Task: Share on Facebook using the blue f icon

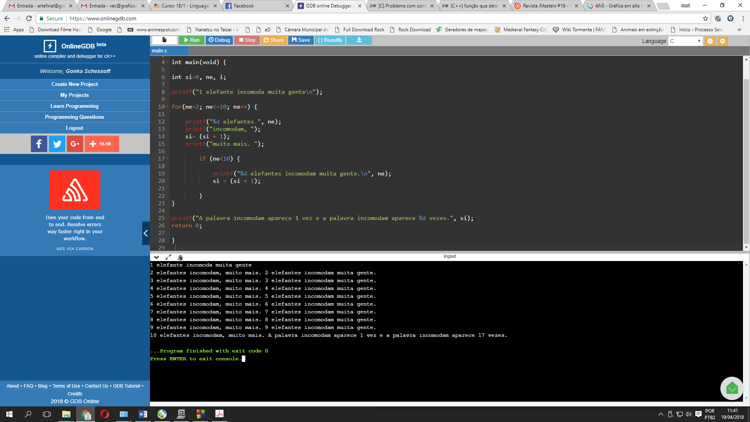Action: [x=39, y=144]
